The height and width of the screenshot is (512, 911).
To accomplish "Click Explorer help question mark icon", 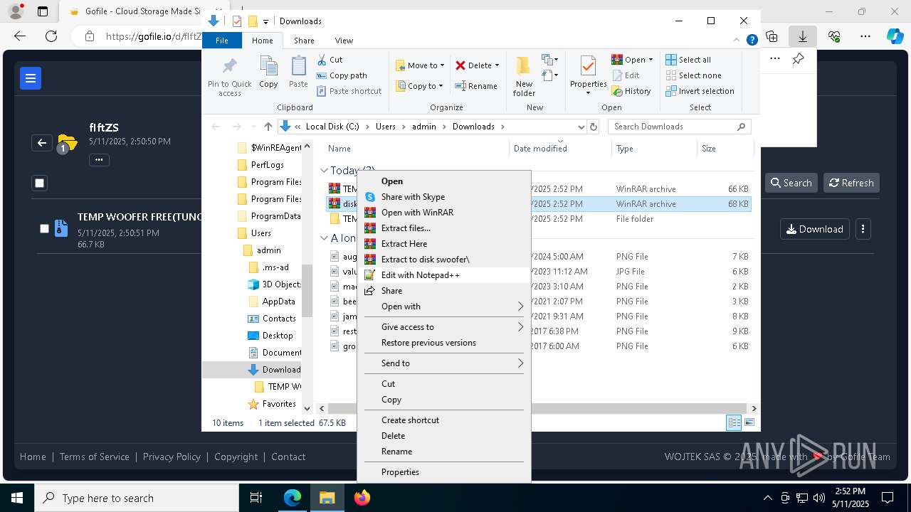I will (x=752, y=41).
